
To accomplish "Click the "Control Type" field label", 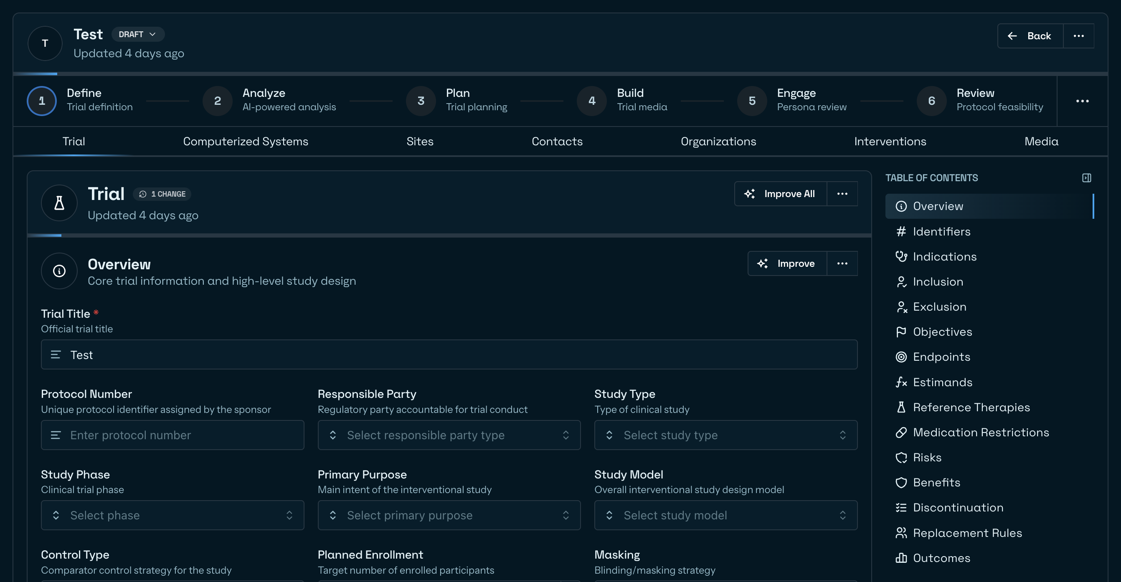I will (x=75, y=555).
